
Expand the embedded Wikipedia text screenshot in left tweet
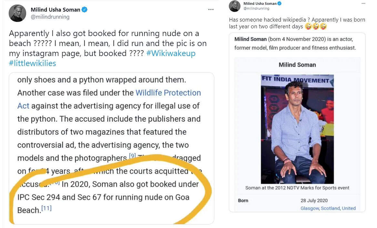(x=111, y=148)
